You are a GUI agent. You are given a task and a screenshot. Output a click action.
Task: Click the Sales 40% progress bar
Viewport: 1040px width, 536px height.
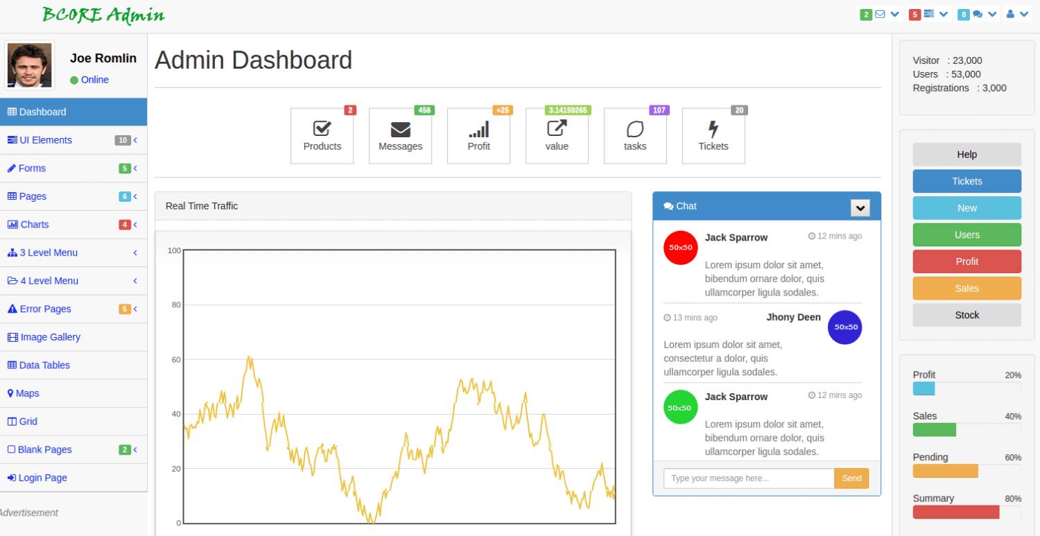967,430
